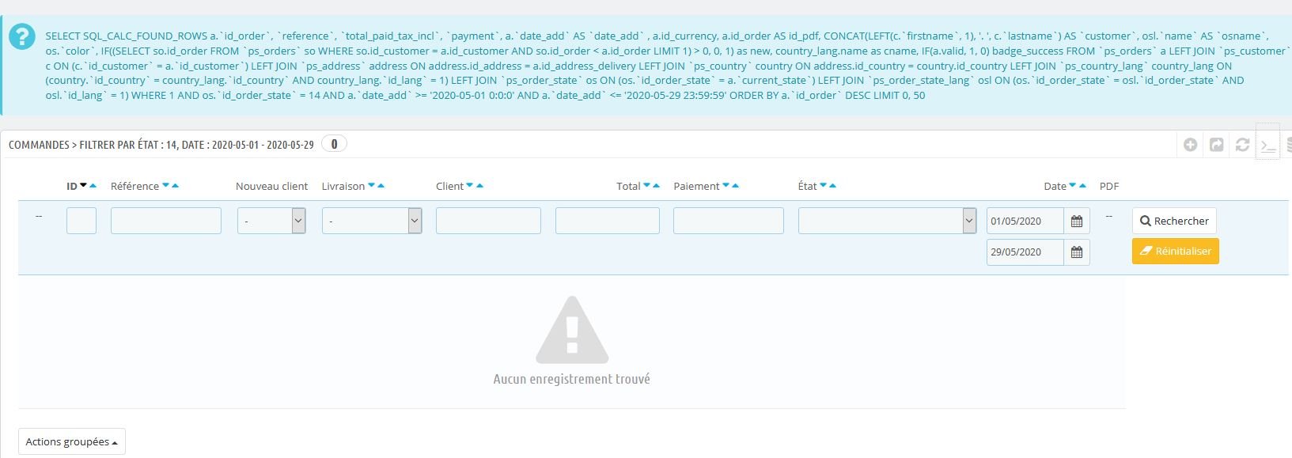Open calendar for 29/05/2020 end date
Screen dimensions: 1292x458
coord(1077,252)
